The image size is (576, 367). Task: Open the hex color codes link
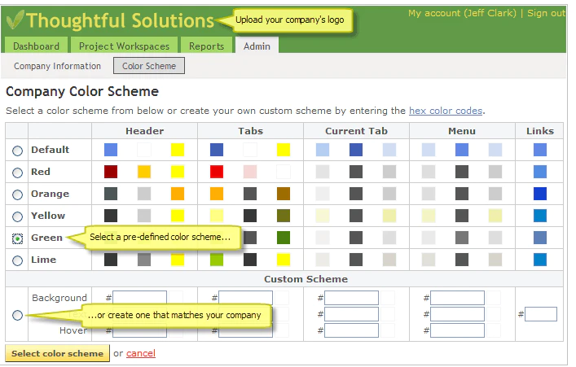click(446, 111)
